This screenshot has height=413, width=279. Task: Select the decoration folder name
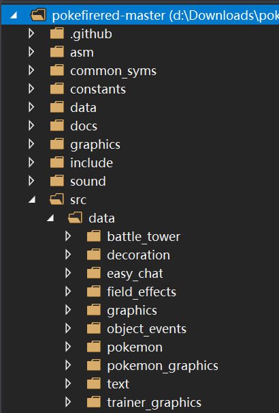(138, 255)
